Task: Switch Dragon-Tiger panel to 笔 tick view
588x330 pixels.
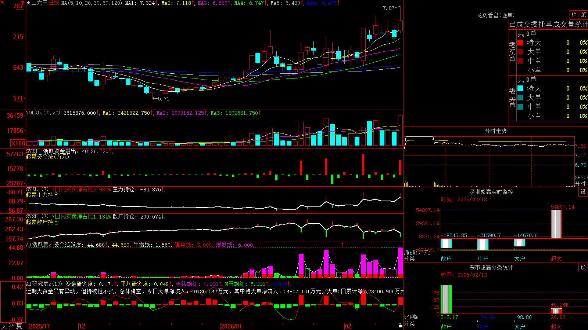Action: click(x=583, y=15)
